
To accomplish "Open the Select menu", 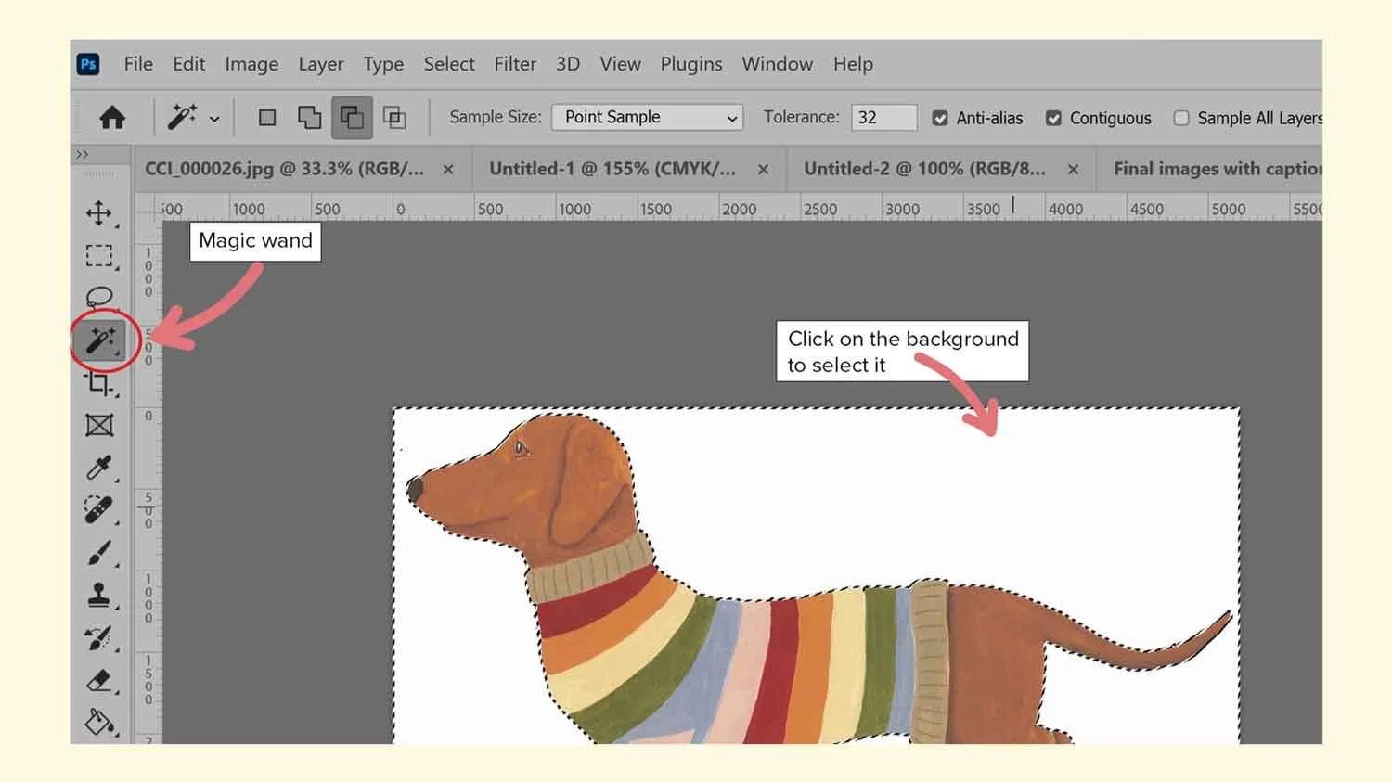I will coord(449,64).
